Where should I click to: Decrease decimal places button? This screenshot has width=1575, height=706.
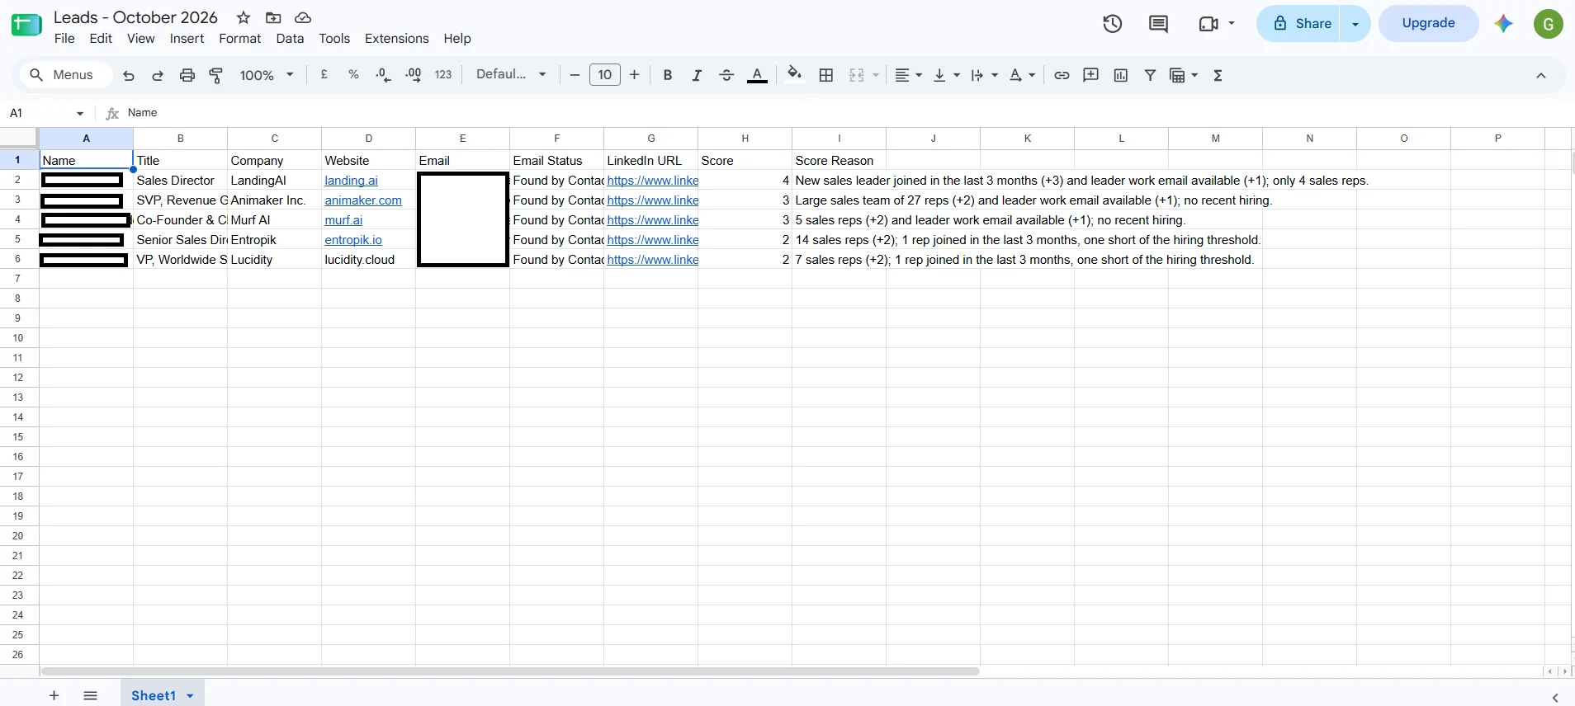pyautogui.click(x=383, y=75)
